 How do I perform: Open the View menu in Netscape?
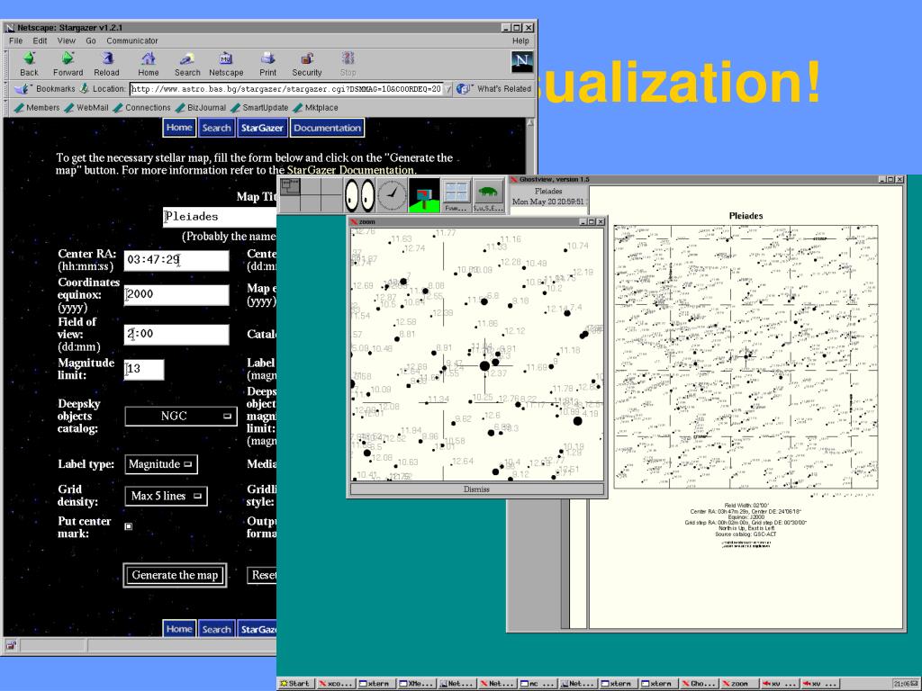point(66,40)
